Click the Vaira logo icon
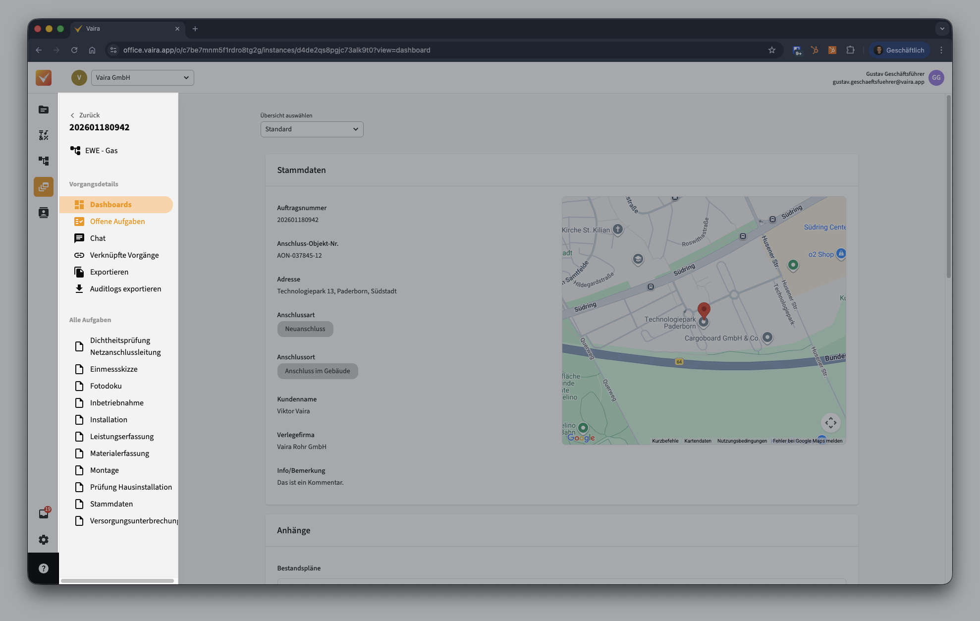 [44, 78]
